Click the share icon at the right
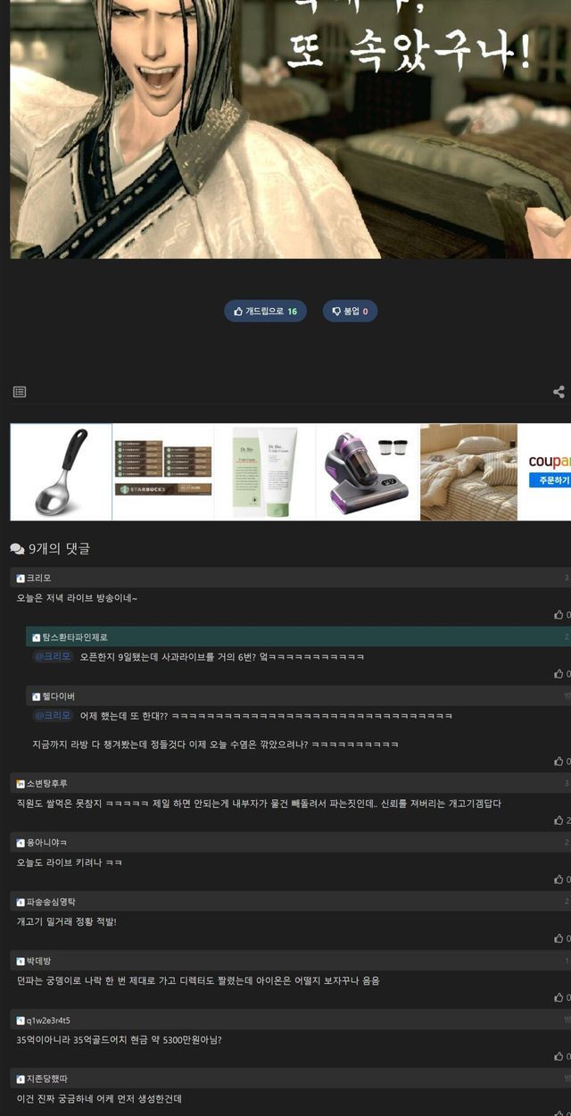571x1116 pixels. point(559,392)
